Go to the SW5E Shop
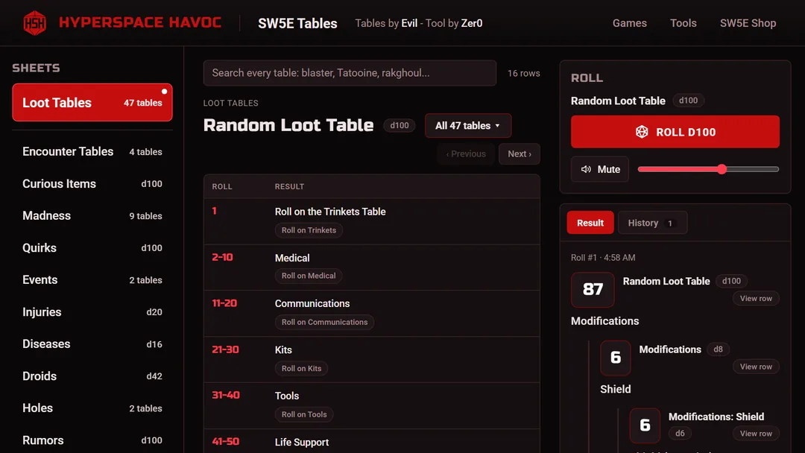Image resolution: width=805 pixels, height=453 pixels. tap(748, 23)
